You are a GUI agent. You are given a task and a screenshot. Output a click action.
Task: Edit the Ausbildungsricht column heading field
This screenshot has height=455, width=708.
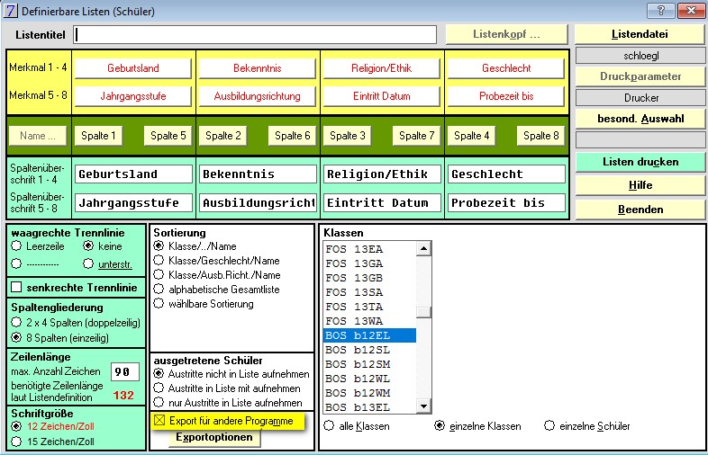[258, 203]
